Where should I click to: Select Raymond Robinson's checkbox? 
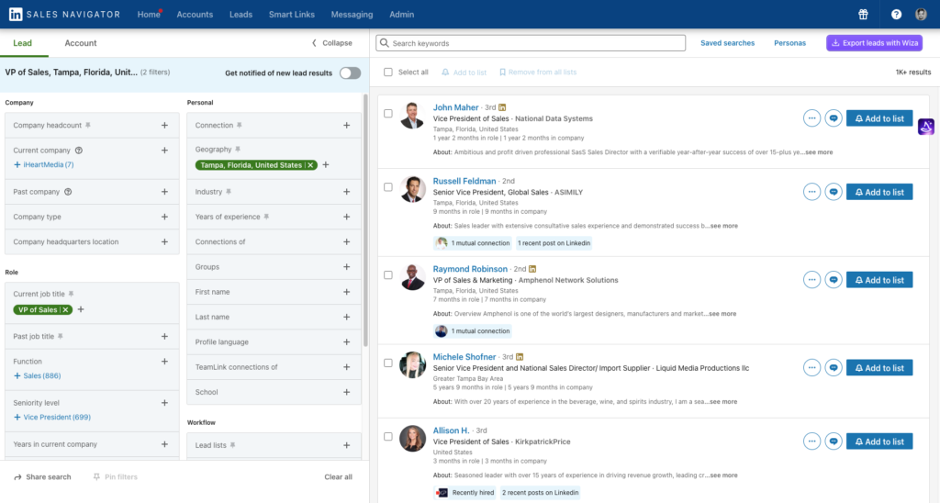point(388,274)
